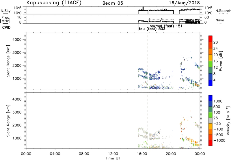231x160 pixels.
Task: Click the 20:00 time tick label
Action: pyautogui.click(x=171, y=154)
